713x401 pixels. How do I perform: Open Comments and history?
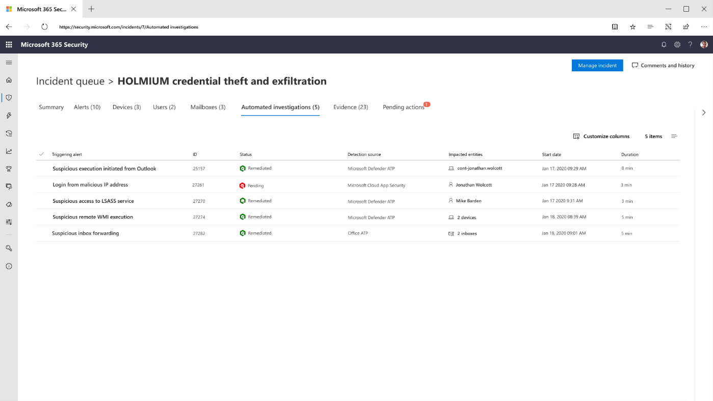(x=663, y=65)
